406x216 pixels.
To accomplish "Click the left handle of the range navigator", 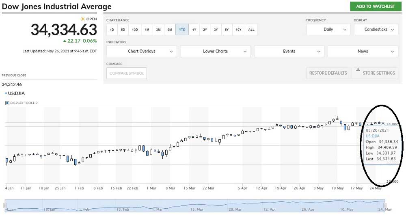I will [5, 205].
